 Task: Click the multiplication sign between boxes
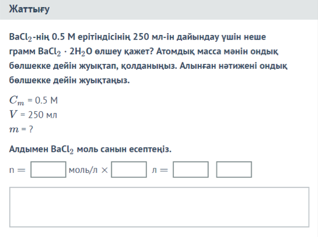tap(104, 170)
